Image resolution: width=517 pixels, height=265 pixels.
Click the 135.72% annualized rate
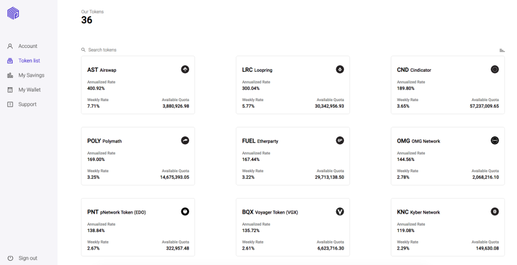[251, 231]
